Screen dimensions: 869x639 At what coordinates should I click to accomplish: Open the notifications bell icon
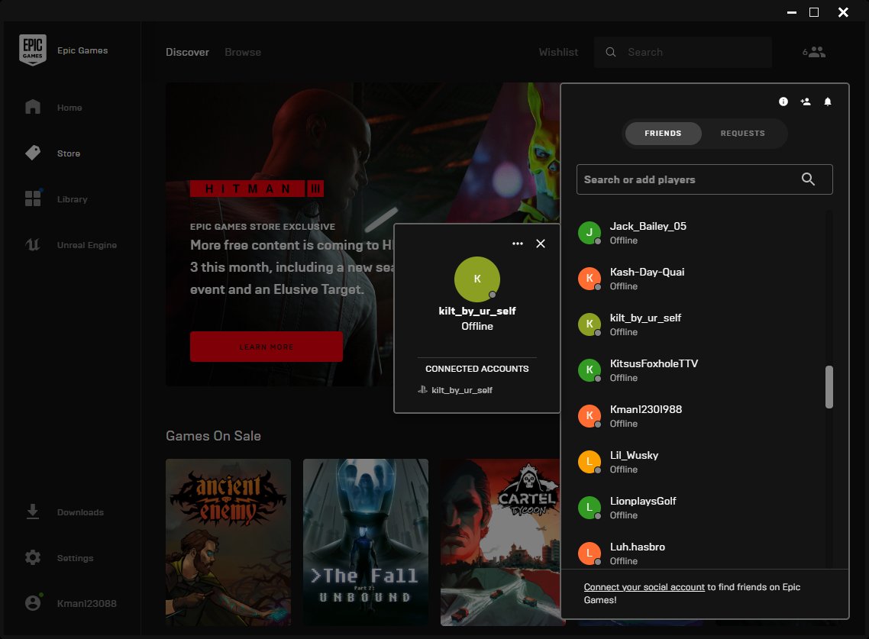(x=828, y=102)
